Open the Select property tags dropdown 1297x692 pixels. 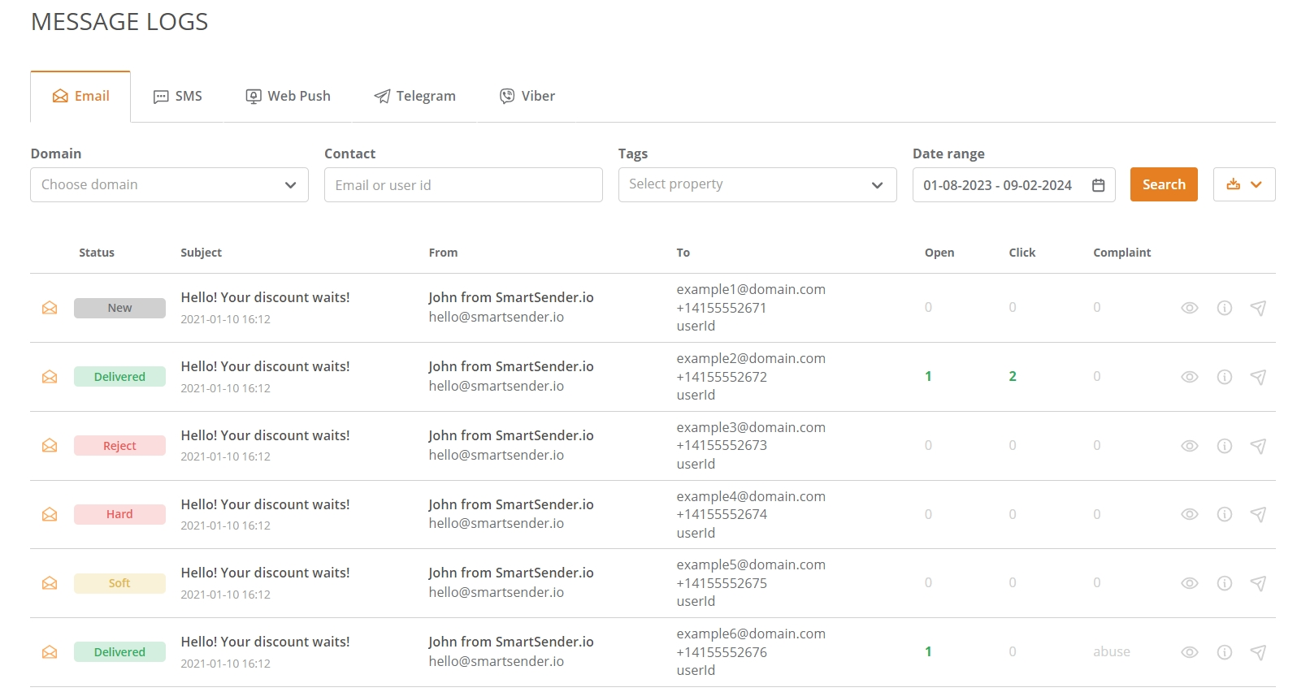757,184
